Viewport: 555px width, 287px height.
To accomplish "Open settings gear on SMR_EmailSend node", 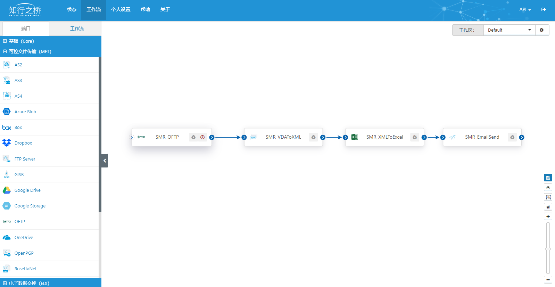I will [512, 137].
